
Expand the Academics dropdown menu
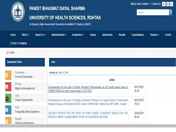point(78,35)
